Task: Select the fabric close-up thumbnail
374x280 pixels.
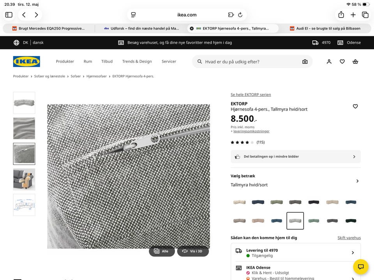Action: [x=24, y=128]
